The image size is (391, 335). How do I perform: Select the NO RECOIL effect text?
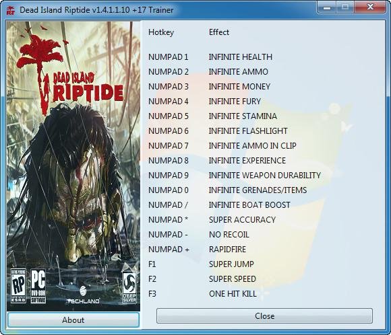point(229,235)
